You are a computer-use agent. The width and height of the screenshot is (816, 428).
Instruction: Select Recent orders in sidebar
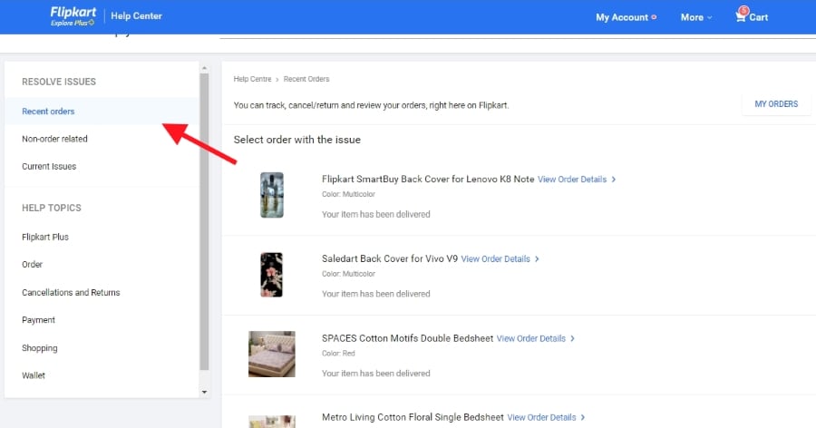click(x=48, y=112)
